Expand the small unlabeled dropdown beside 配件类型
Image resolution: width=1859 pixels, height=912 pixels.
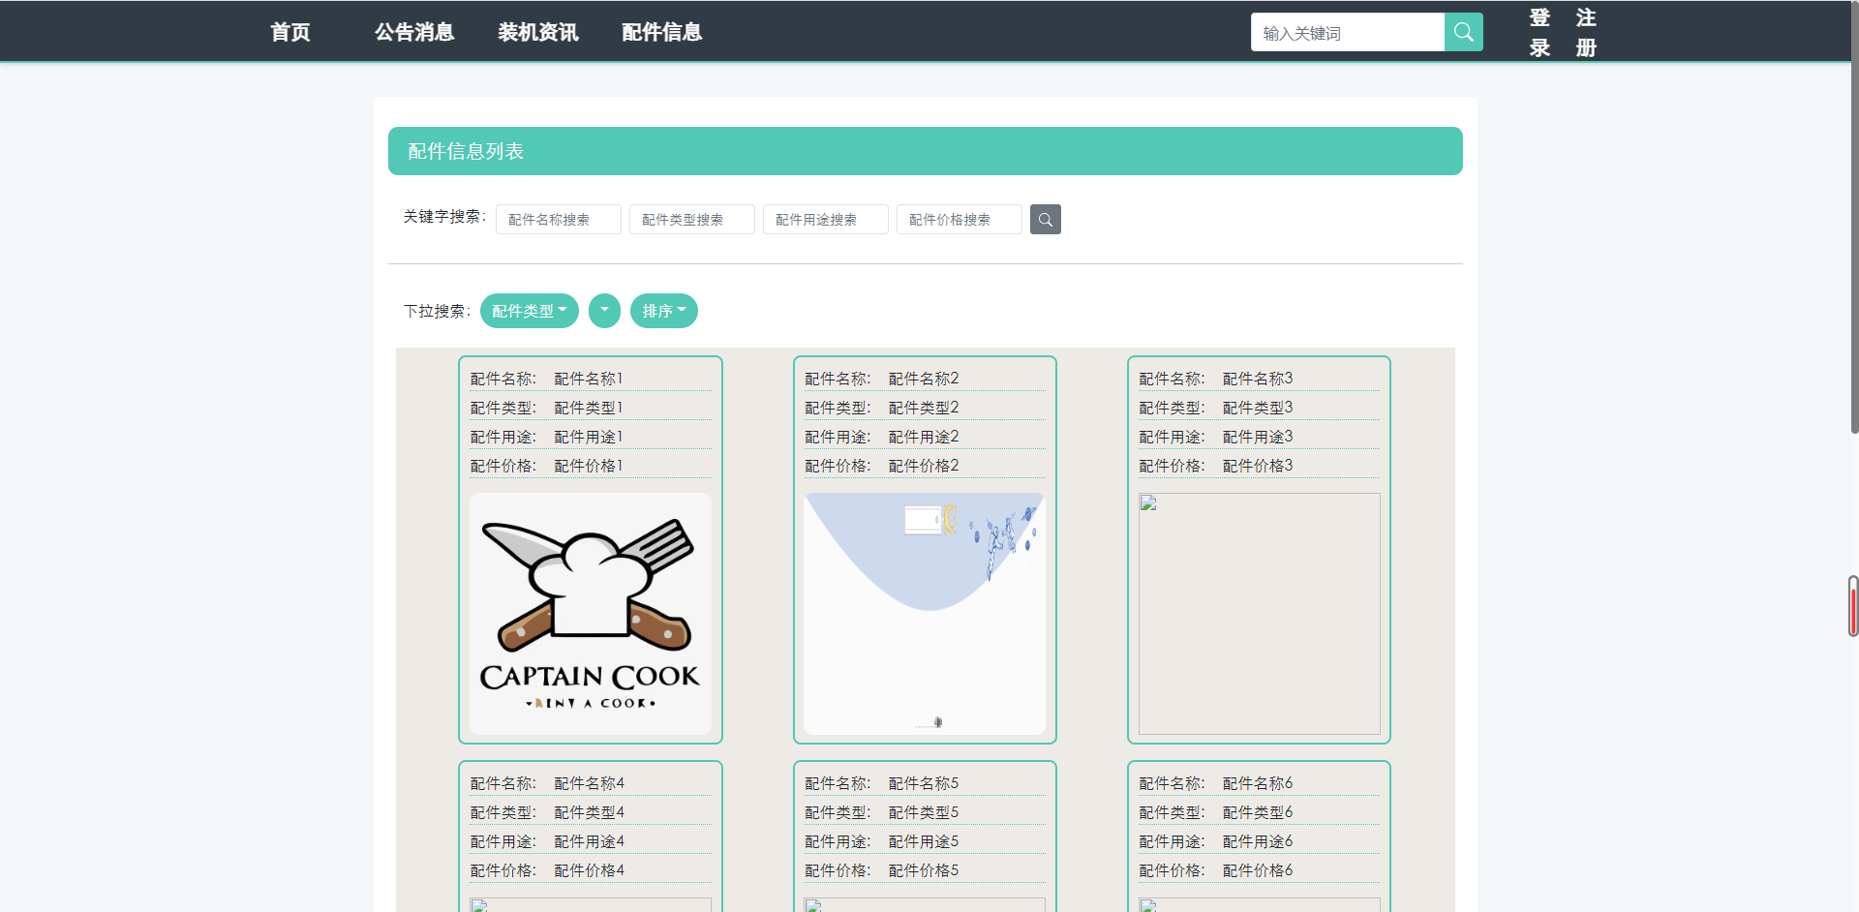604,311
